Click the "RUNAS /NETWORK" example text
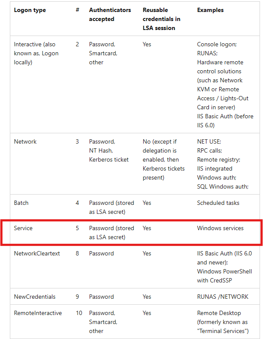Image resolution: width=263 pixels, height=339 pixels. point(222,297)
